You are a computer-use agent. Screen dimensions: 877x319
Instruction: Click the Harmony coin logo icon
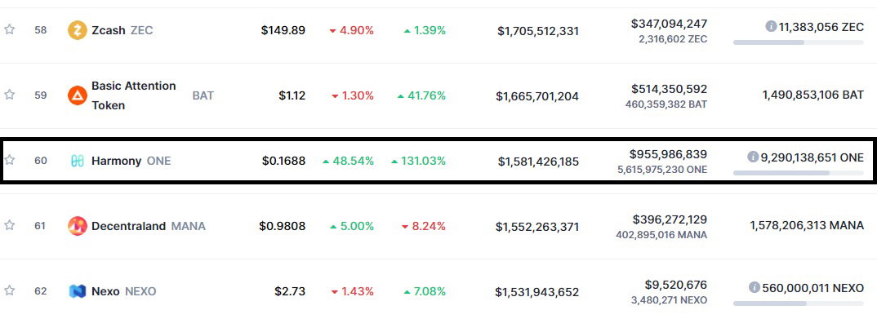coord(78,161)
